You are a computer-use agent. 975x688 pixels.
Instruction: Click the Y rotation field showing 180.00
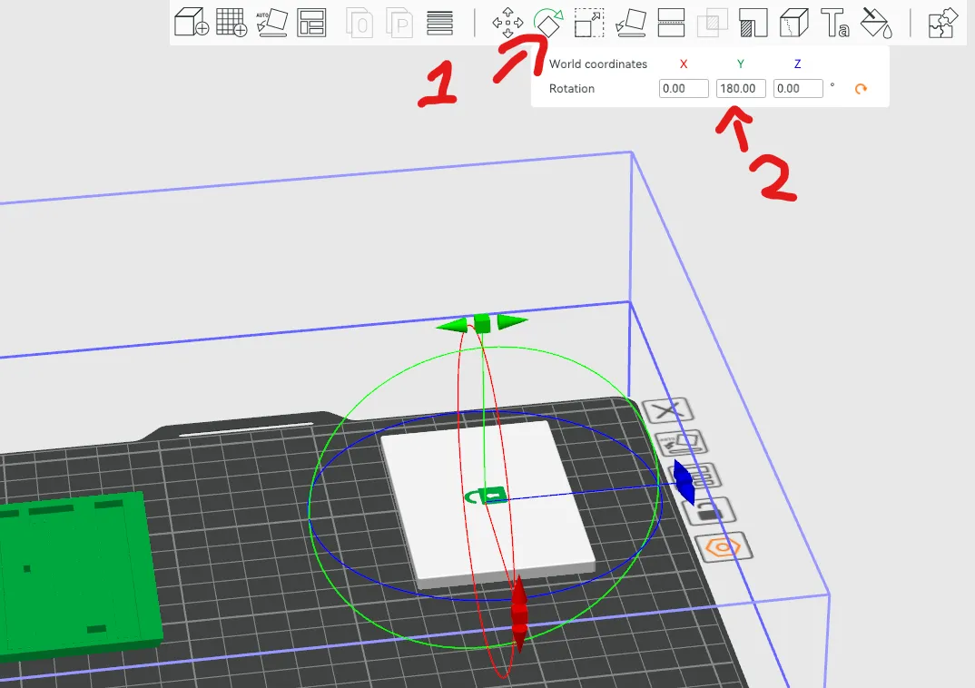pos(741,88)
